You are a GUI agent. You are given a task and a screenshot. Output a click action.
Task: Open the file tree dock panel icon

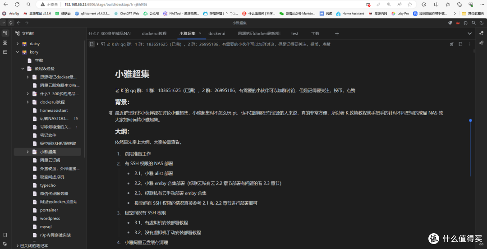[x=5, y=33]
